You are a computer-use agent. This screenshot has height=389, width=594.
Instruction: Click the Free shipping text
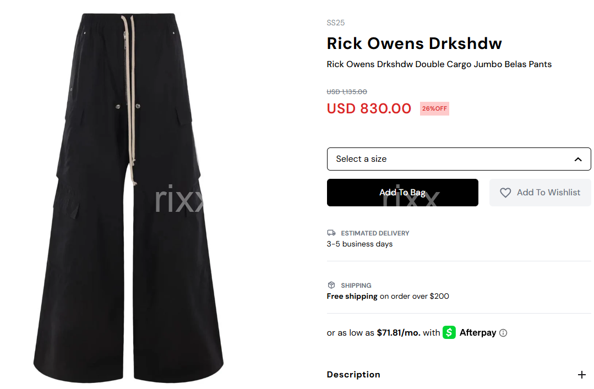[352, 296]
